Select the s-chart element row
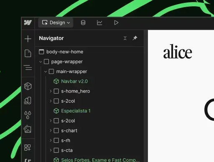This screenshot has height=162, width=214. tap(89, 131)
